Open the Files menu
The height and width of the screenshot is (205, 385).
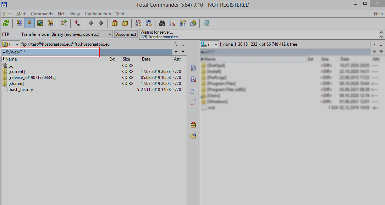pyautogui.click(x=7, y=14)
